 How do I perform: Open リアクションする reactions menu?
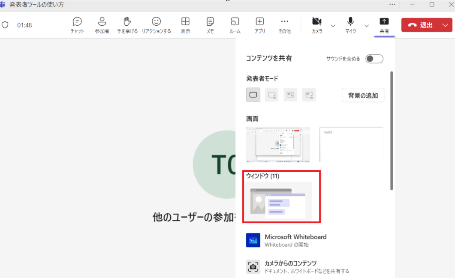(156, 25)
